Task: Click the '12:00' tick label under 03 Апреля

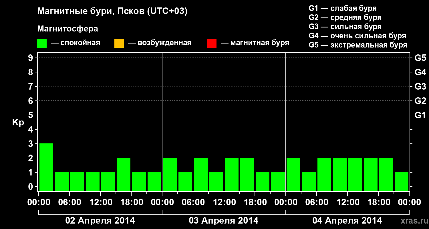Action: tap(224, 202)
